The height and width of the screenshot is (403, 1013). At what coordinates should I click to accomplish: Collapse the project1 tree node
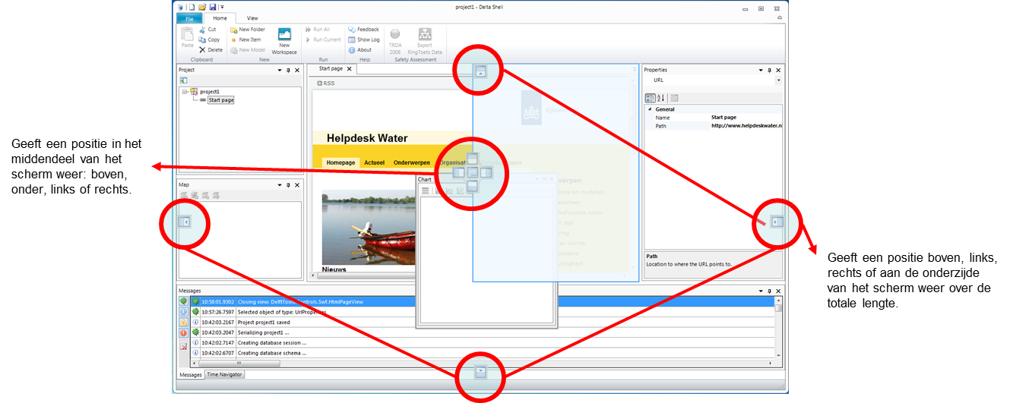(185, 92)
